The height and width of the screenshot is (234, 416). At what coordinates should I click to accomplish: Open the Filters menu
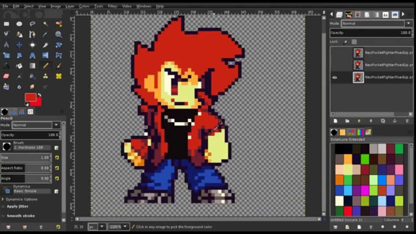pyautogui.click(x=112, y=6)
